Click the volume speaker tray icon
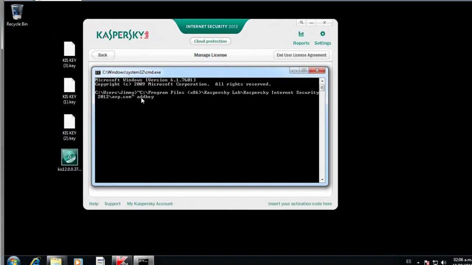The width and height of the screenshot is (472, 265). 444,262
